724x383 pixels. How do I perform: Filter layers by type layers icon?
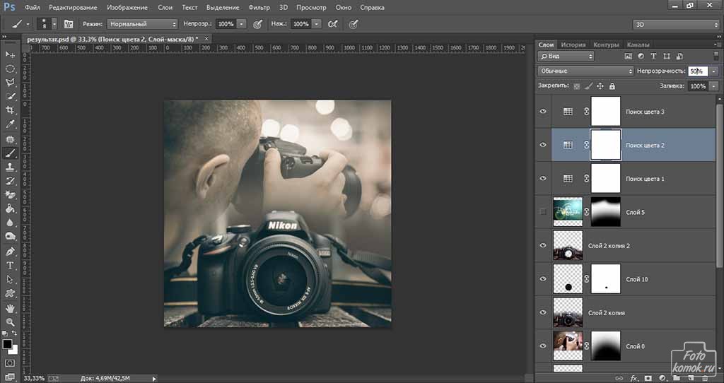(653, 57)
